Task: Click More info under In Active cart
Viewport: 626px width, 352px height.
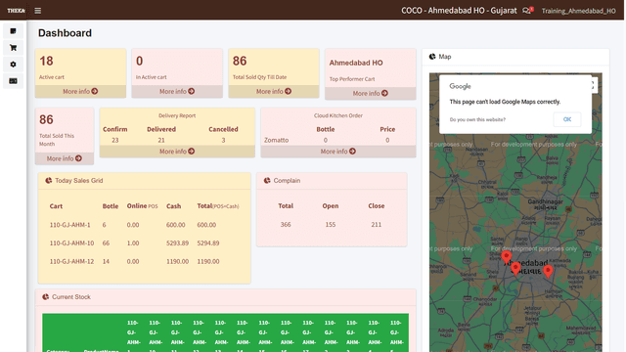Action: point(177,91)
